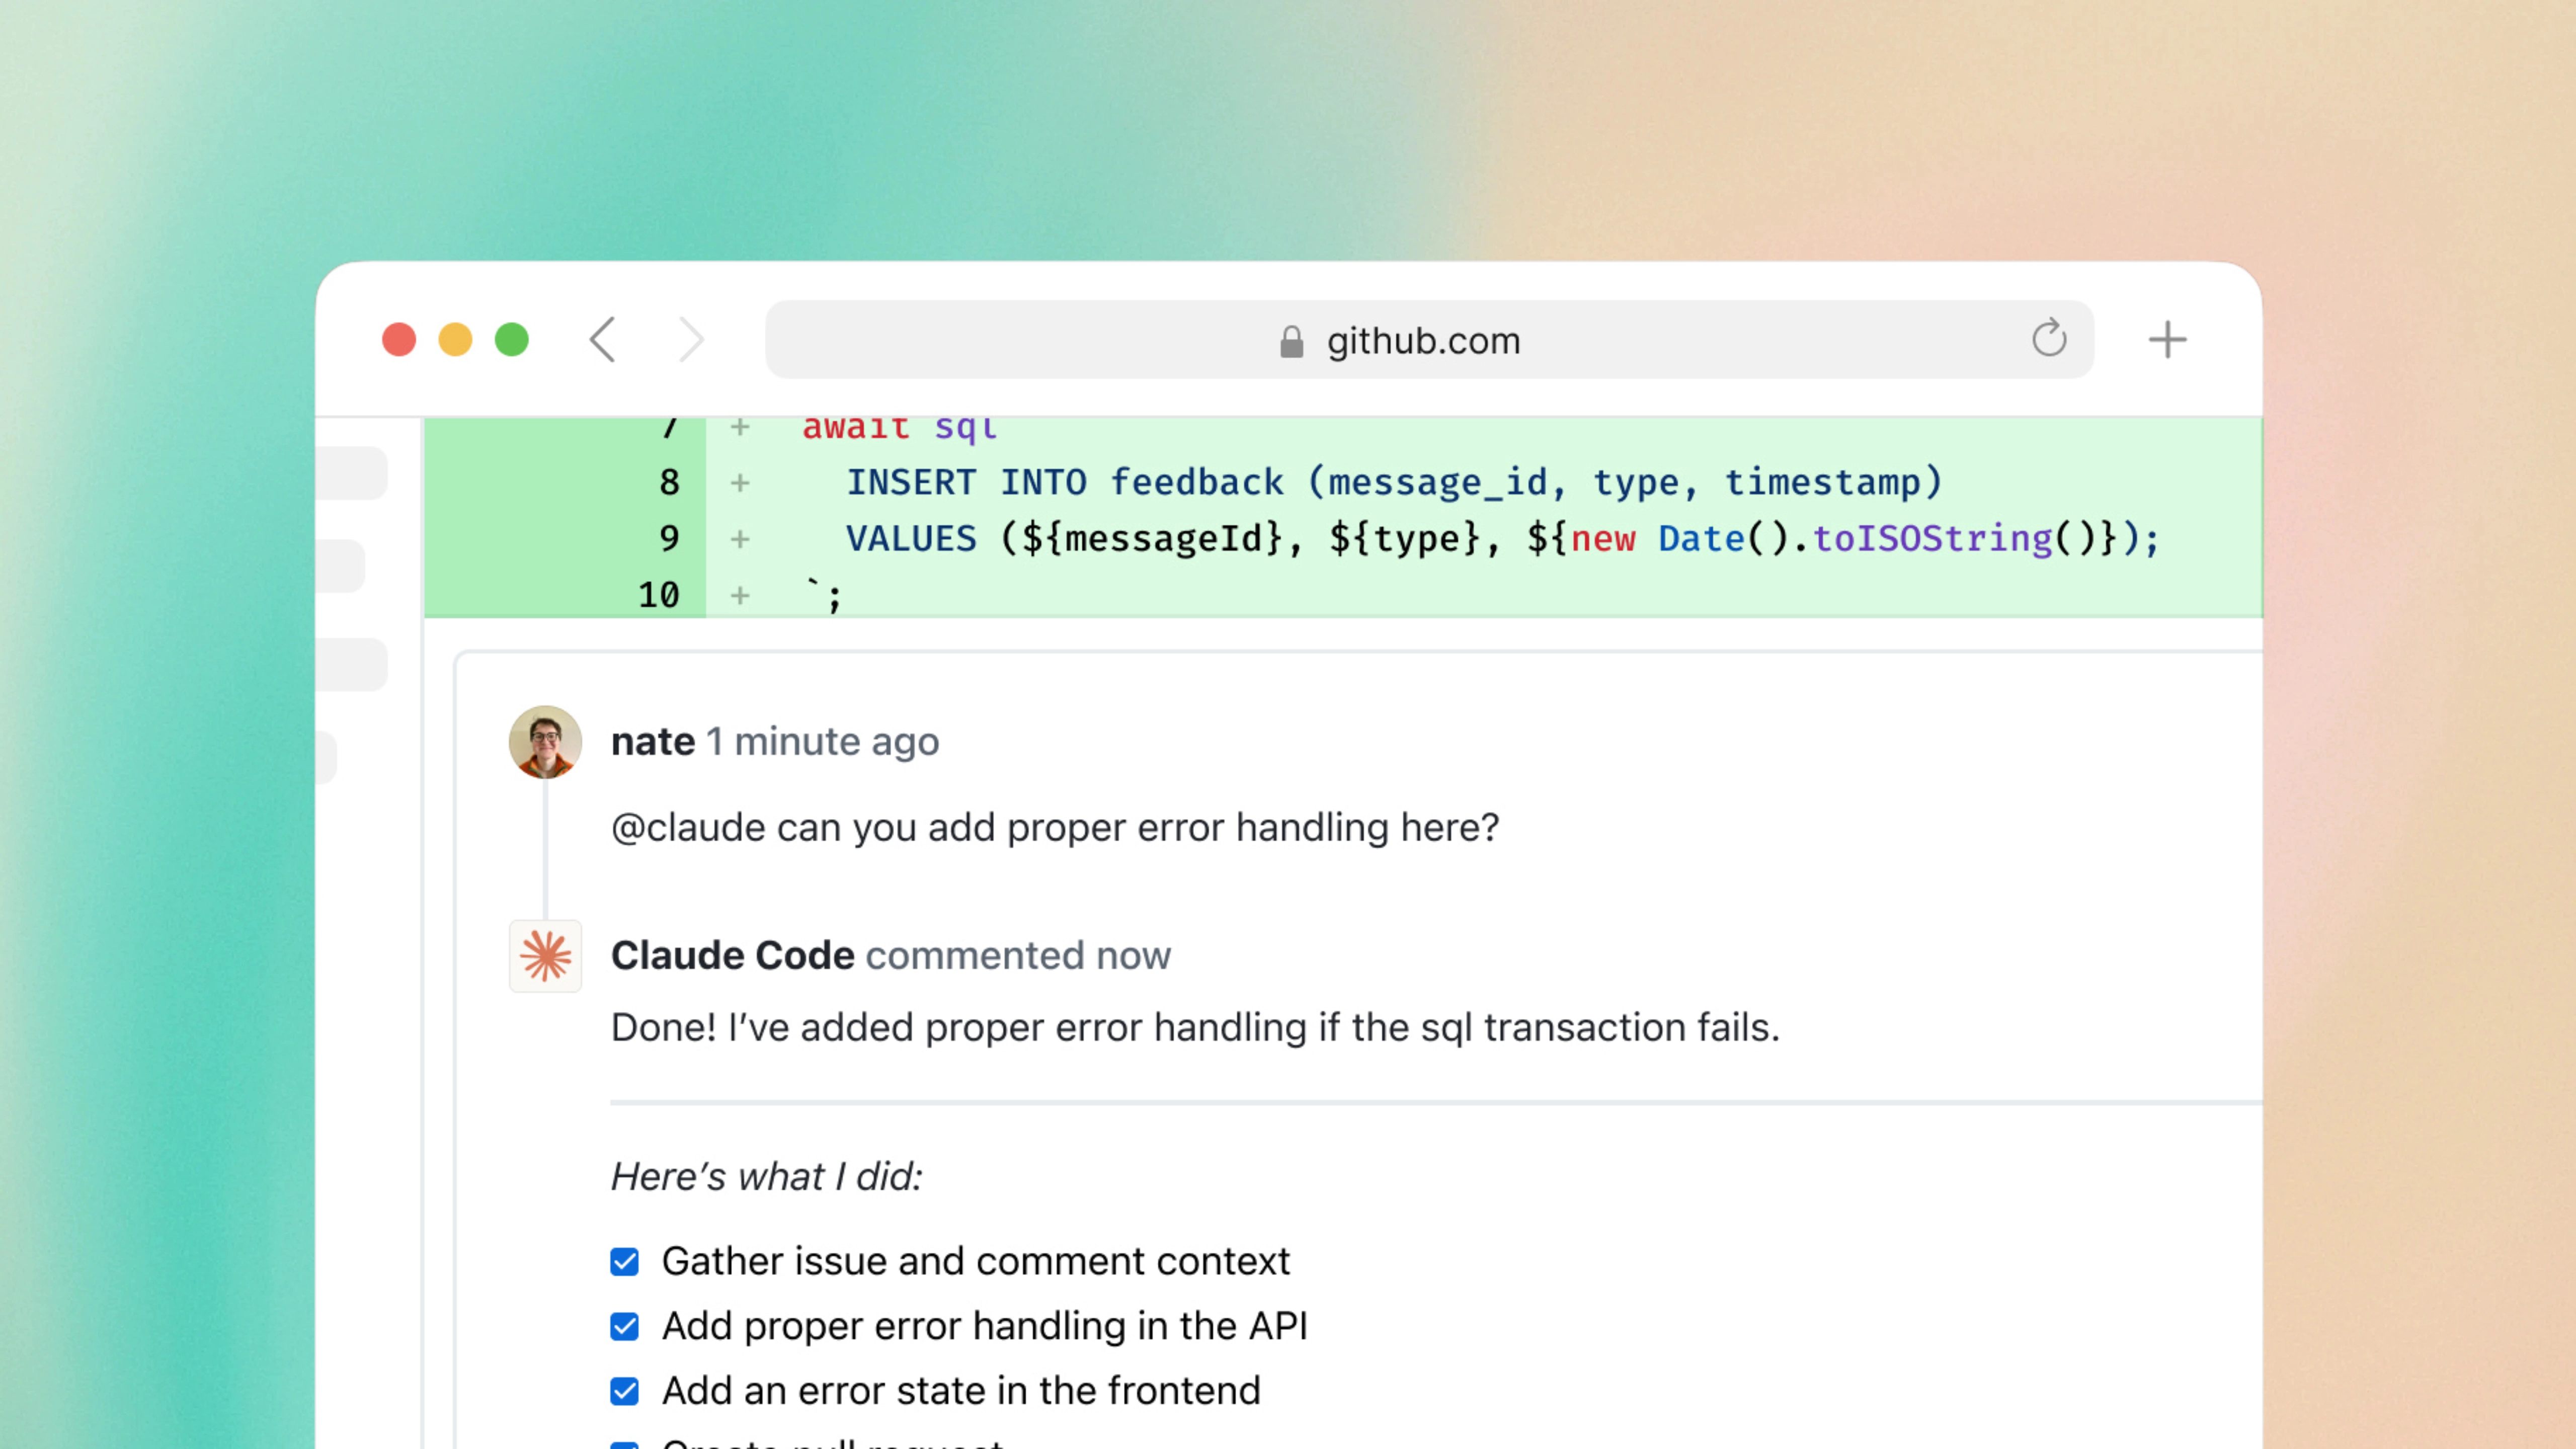Click the green fullscreen window button
The width and height of the screenshot is (2576, 1449).
click(x=512, y=340)
